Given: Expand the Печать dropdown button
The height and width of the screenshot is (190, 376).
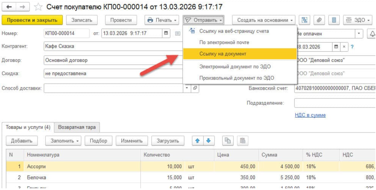Looking at the screenshot, I should point(162,20).
